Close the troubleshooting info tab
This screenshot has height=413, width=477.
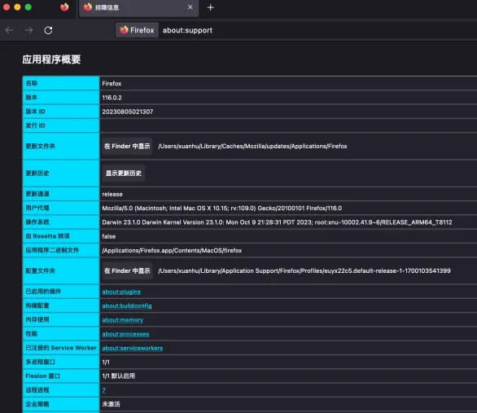coord(190,7)
